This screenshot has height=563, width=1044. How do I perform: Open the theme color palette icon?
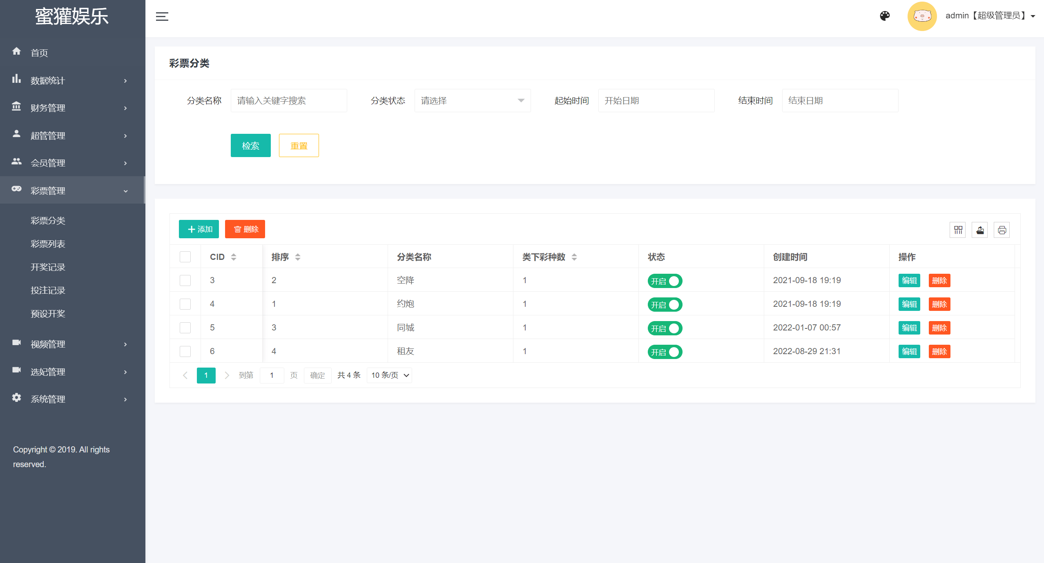(885, 16)
